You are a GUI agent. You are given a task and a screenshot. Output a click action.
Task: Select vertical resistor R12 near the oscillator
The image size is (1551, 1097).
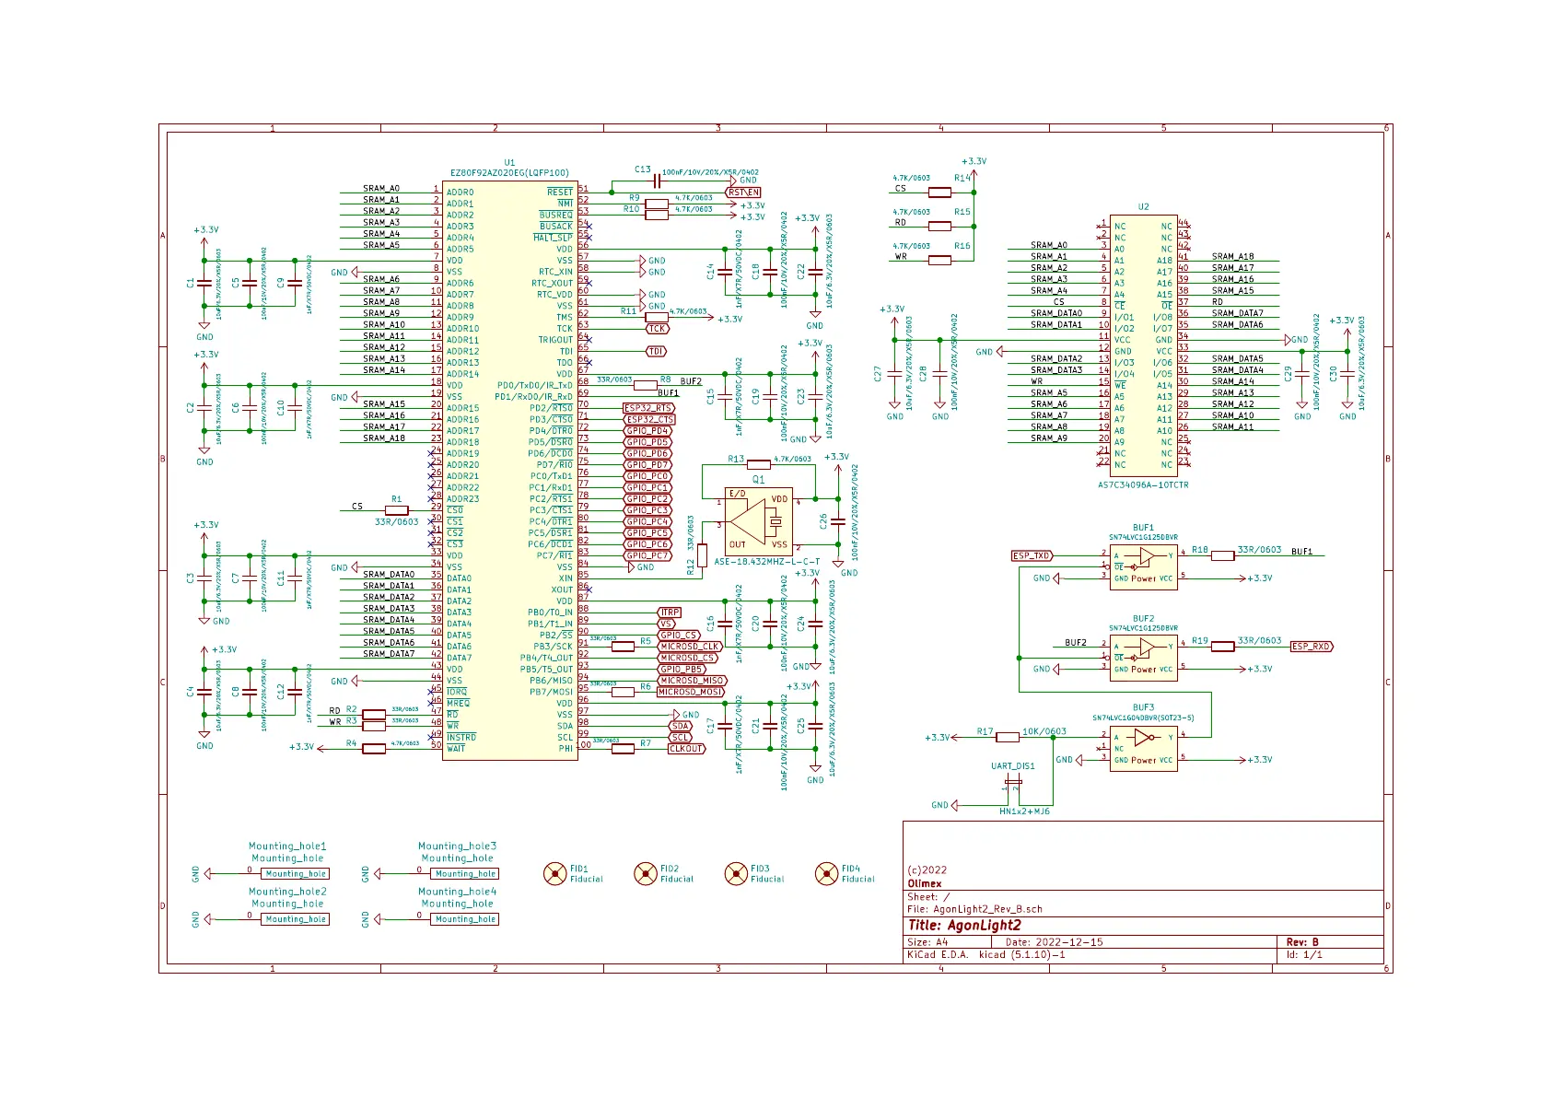tap(702, 555)
